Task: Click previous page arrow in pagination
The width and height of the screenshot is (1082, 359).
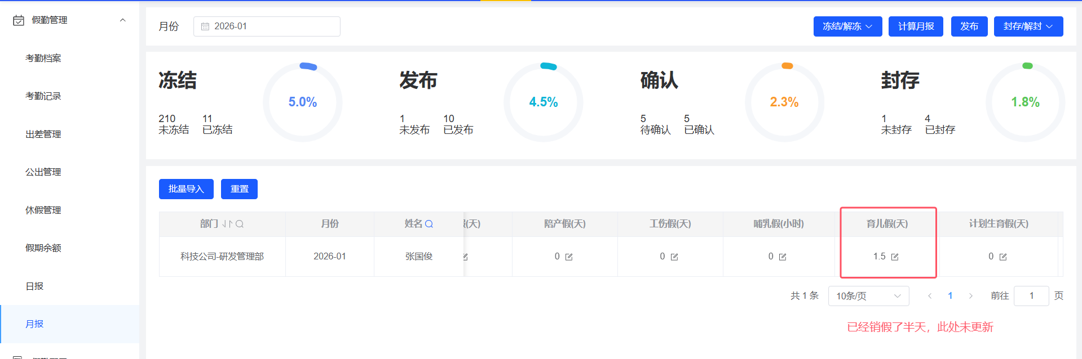Action: pyautogui.click(x=930, y=296)
